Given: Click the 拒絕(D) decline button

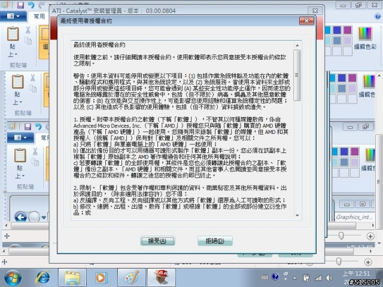Looking at the screenshot, I should (x=215, y=240).
